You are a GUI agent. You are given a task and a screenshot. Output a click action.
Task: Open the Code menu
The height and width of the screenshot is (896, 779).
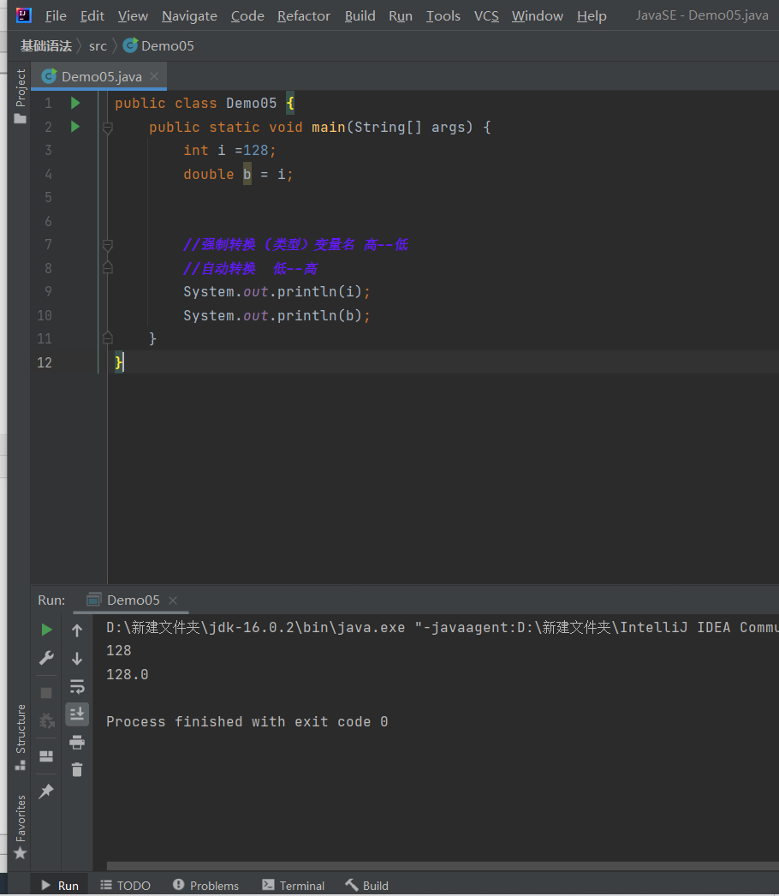pos(247,16)
